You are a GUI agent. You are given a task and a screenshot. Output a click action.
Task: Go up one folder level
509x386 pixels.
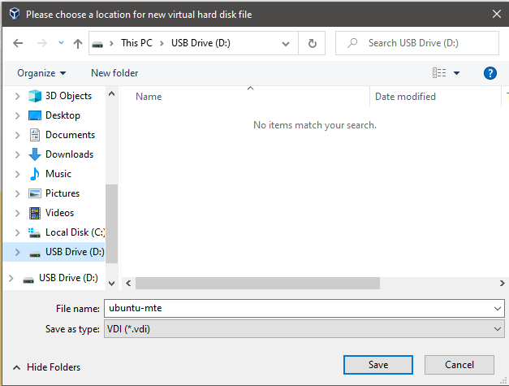tap(78, 43)
